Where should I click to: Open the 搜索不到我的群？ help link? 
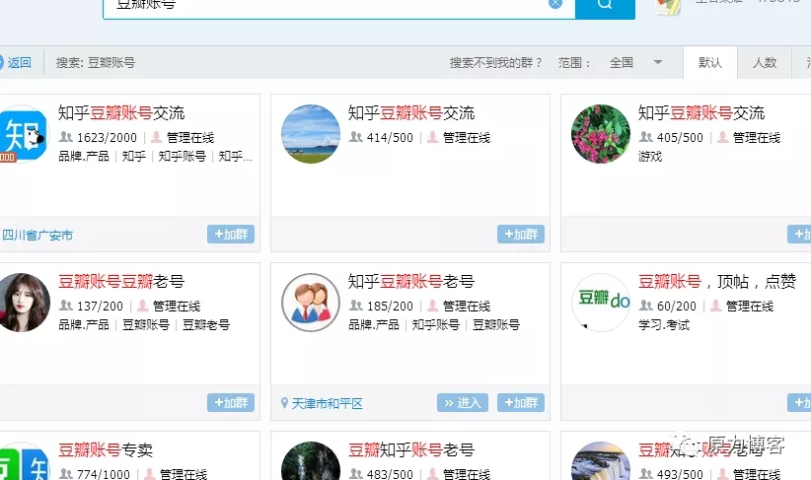pos(496,63)
